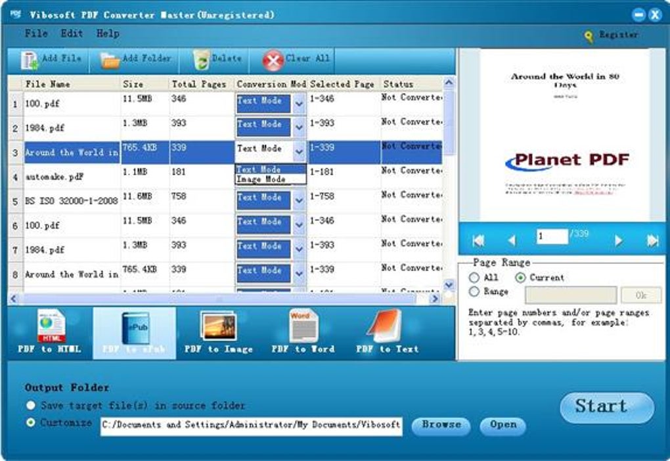Screen dimensions: 670x461
Task: Click the Add Folder icon
Action: [110, 60]
